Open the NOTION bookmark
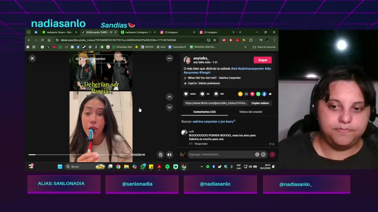Image resolution: width=378 pixels, height=212 pixels. (x=147, y=47)
